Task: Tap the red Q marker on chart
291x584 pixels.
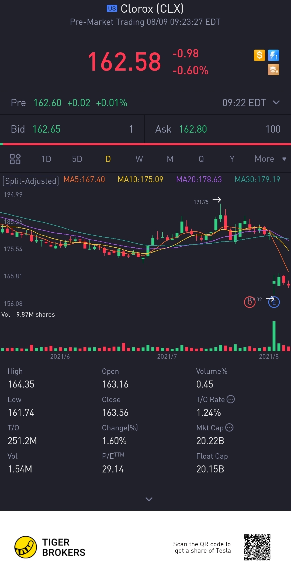Action: click(250, 302)
